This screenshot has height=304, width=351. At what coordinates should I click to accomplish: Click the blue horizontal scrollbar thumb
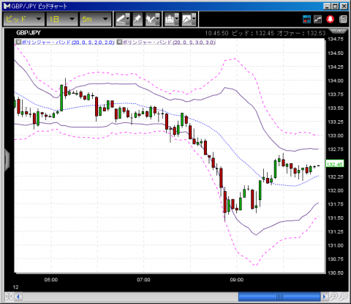(279, 297)
